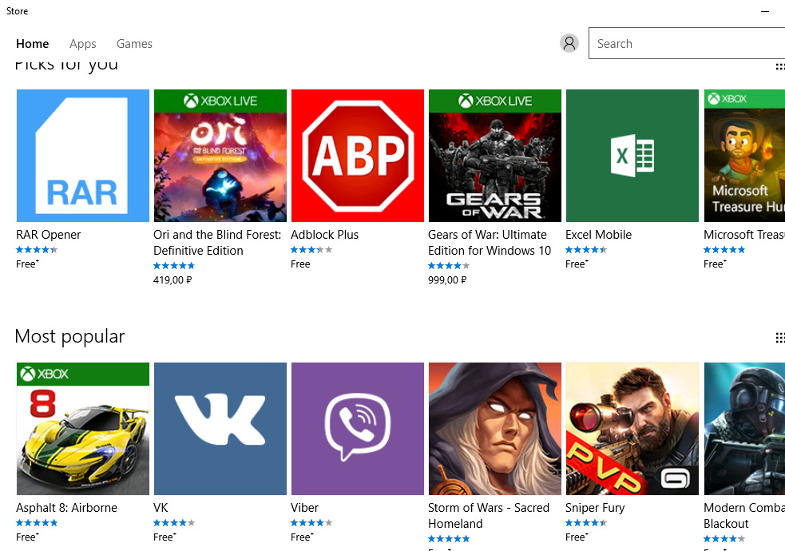Screen dimensions: 785x551
Task: Open Gears of War game tile
Action: (494, 156)
